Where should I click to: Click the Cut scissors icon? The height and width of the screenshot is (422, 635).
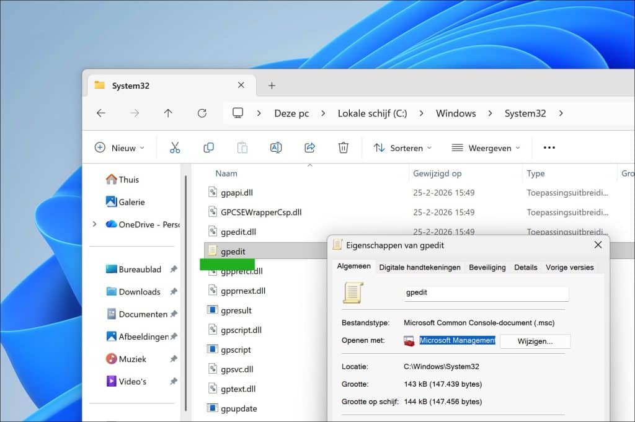pos(175,147)
